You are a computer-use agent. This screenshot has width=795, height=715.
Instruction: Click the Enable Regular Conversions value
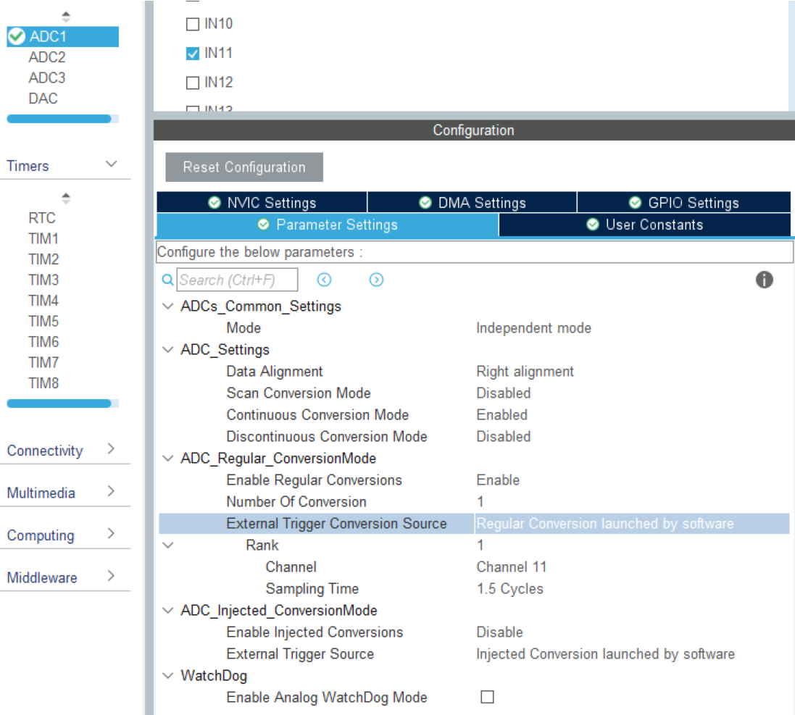pos(498,480)
